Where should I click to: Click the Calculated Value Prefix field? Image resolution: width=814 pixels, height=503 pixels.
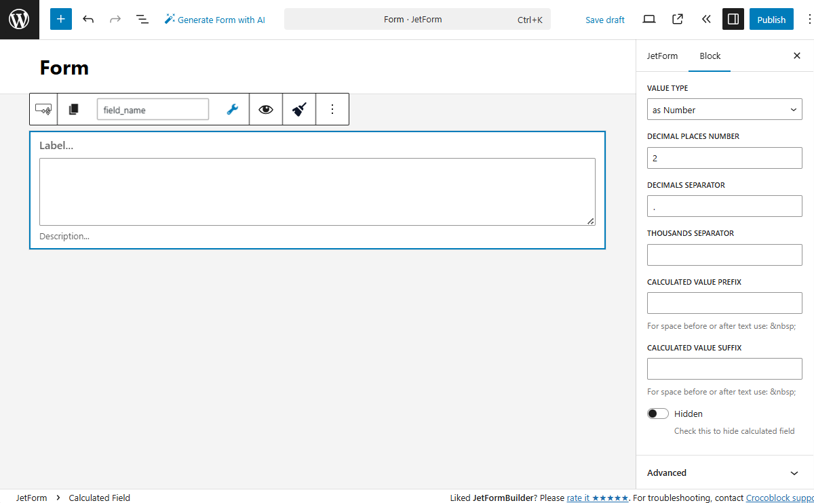click(x=724, y=303)
